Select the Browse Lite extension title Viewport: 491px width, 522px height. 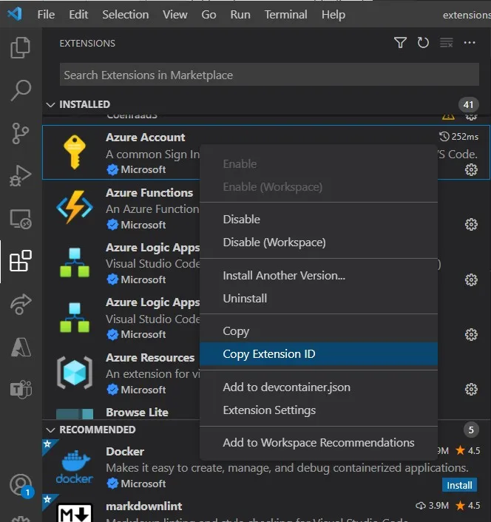(137, 413)
